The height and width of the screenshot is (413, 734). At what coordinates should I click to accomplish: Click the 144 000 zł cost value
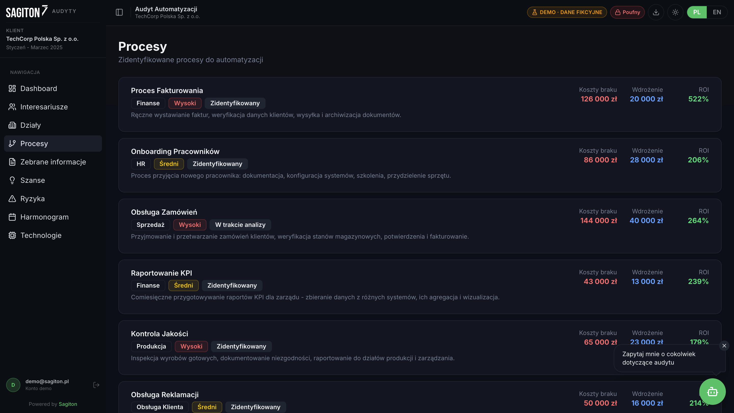coord(599,221)
